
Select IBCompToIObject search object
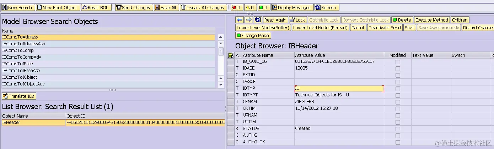point(108,77)
